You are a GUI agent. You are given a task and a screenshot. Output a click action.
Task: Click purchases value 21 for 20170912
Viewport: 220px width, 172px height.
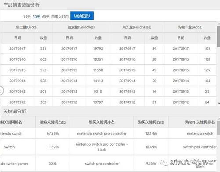(154, 102)
